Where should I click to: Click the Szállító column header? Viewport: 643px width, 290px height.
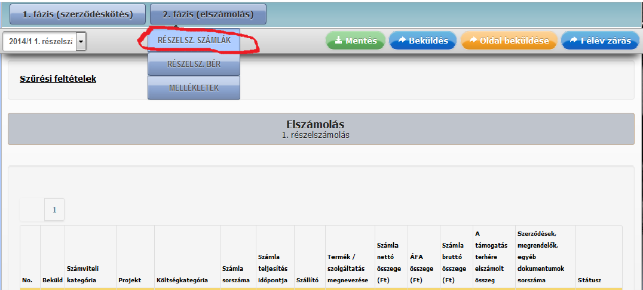point(310,258)
